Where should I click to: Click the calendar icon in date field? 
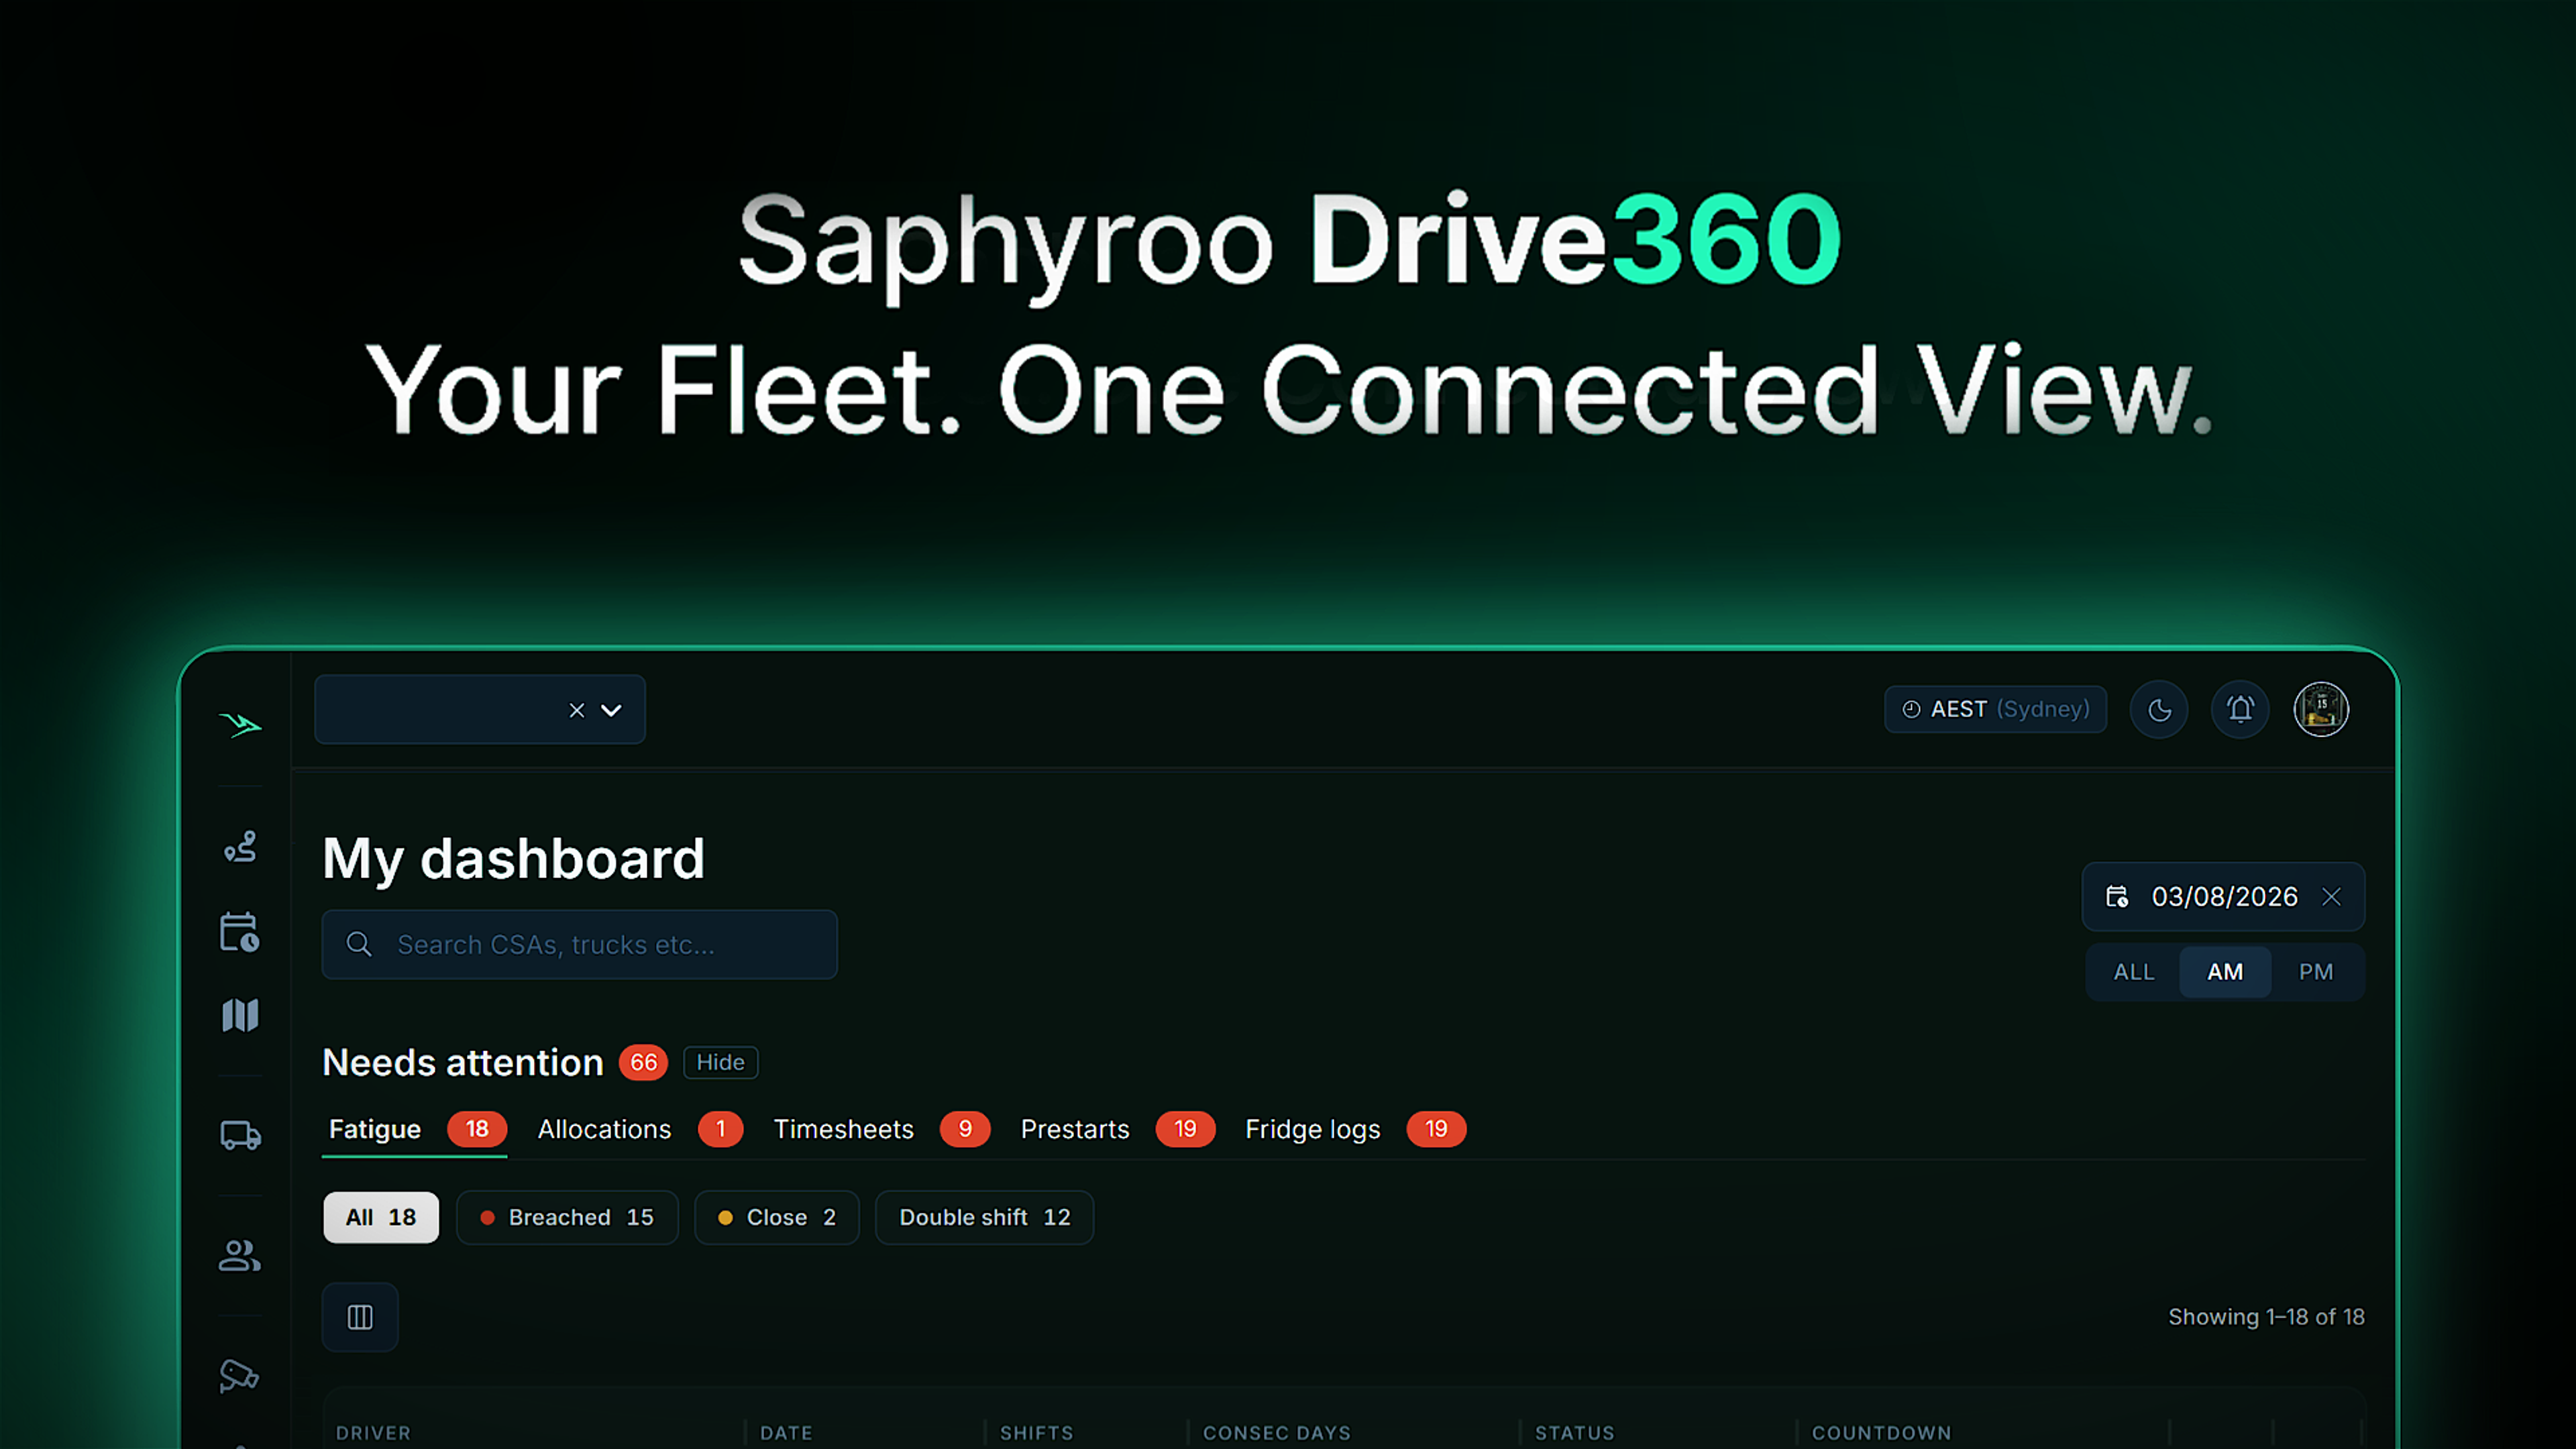point(2117,897)
